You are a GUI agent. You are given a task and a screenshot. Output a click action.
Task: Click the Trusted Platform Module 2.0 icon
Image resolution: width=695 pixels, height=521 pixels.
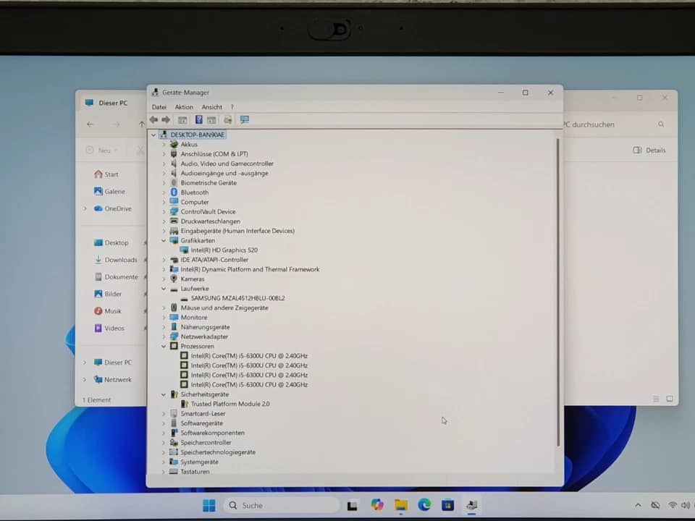185,404
